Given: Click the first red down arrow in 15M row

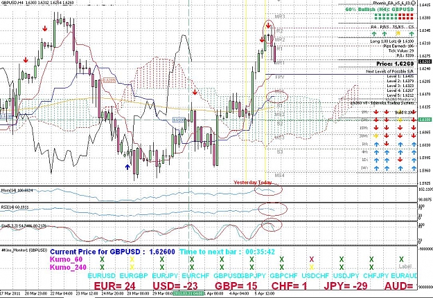Looking at the screenshot, I should coord(375,128).
